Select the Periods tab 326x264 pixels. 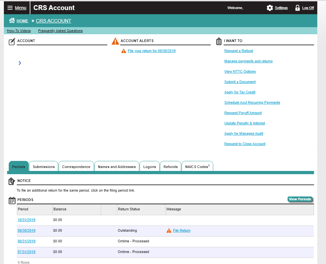18,166
